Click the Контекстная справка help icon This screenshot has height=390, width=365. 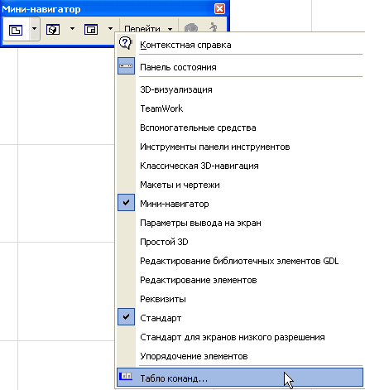126,43
